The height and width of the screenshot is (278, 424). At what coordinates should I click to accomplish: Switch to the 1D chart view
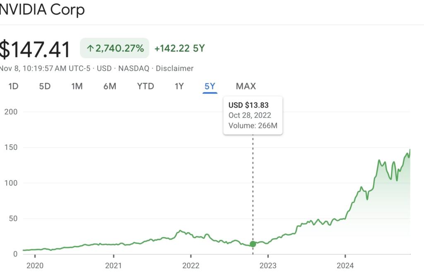pyautogui.click(x=14, y=86)
